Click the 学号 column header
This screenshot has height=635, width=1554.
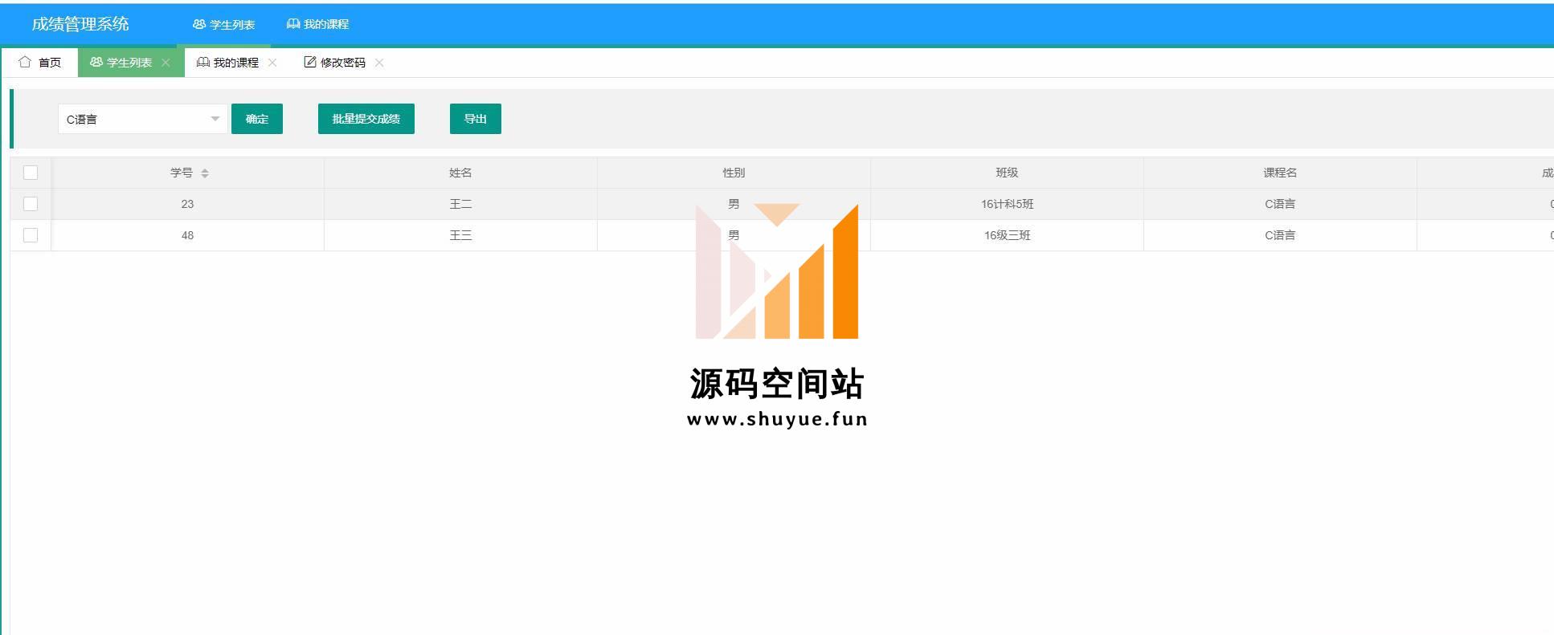(187, 173)
